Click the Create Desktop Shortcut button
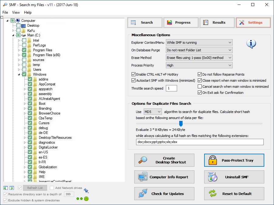Image resolution: width=274 pixels, height=205 pixels. coord(164,160)
